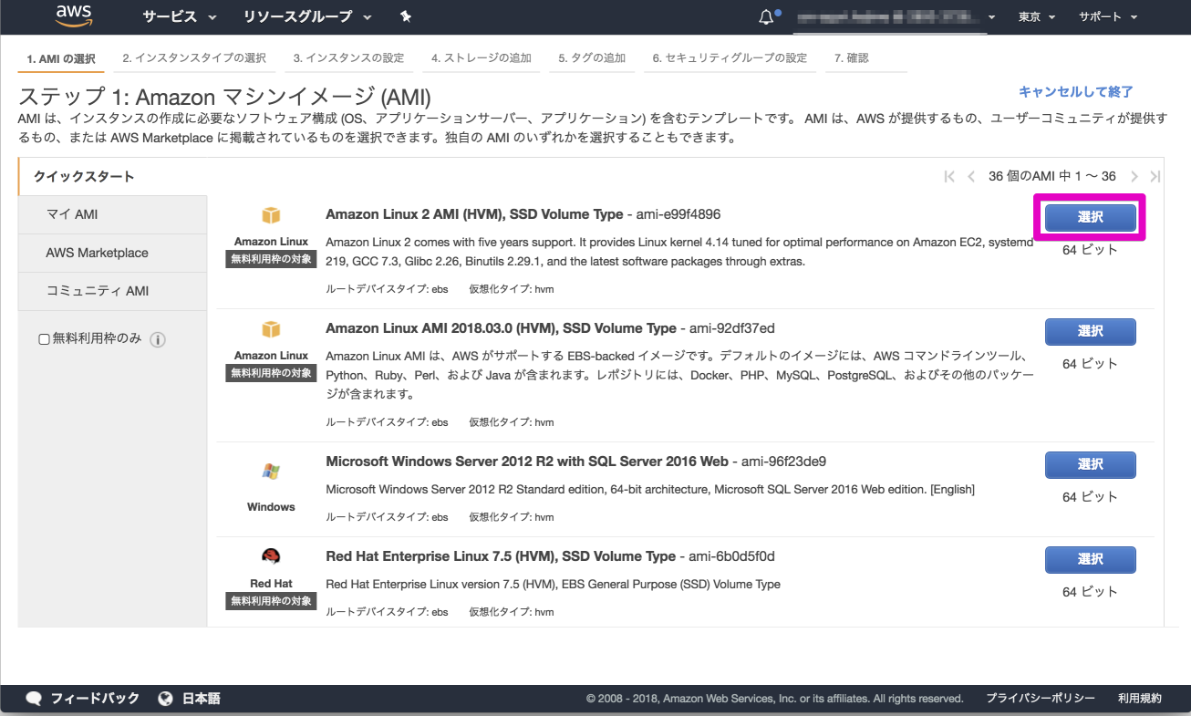
Task: Click the AWS logo
Action: coord(75,16)
